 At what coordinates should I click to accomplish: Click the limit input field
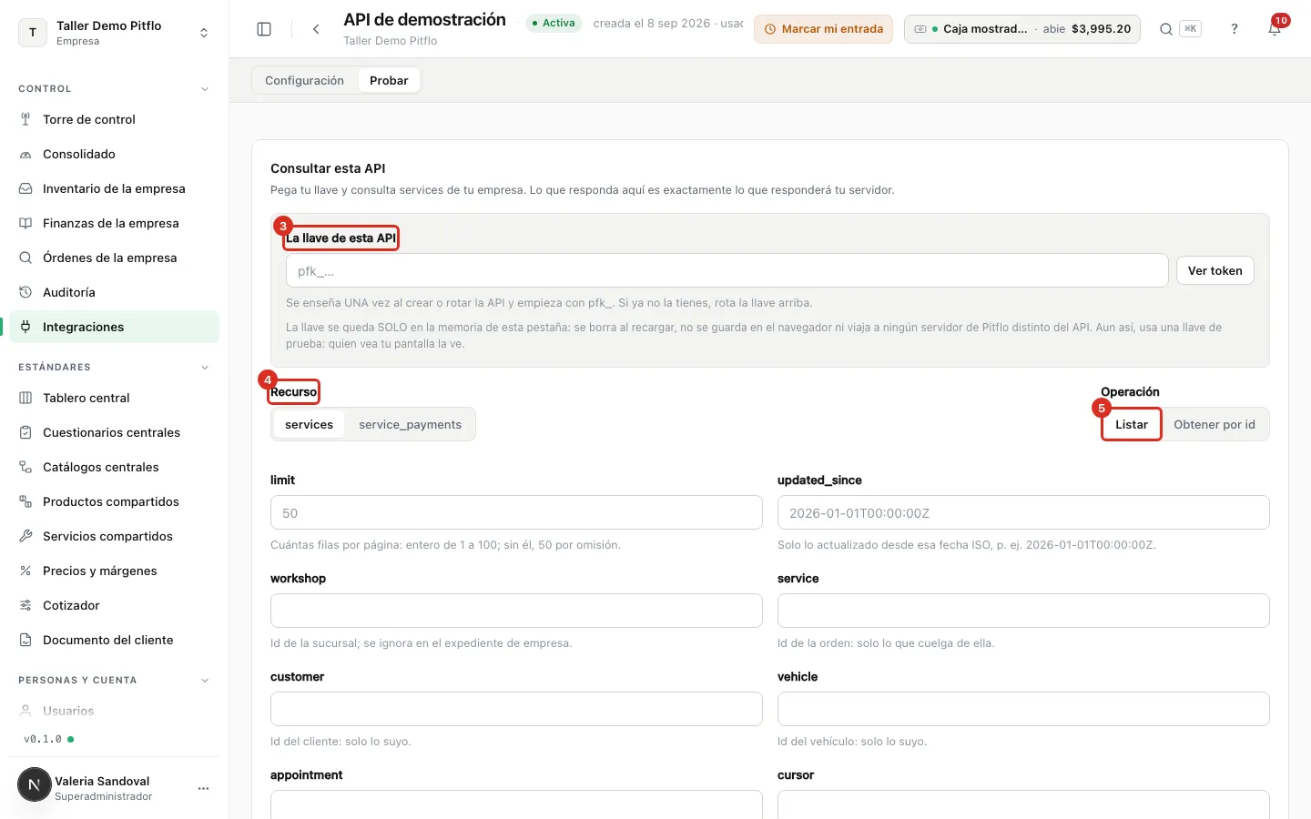click(516, 512)
